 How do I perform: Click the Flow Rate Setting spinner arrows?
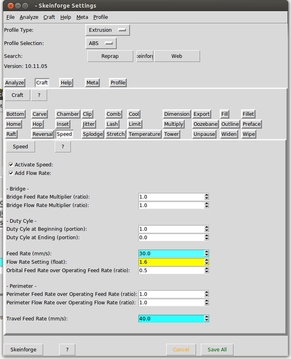click(207, 262)
